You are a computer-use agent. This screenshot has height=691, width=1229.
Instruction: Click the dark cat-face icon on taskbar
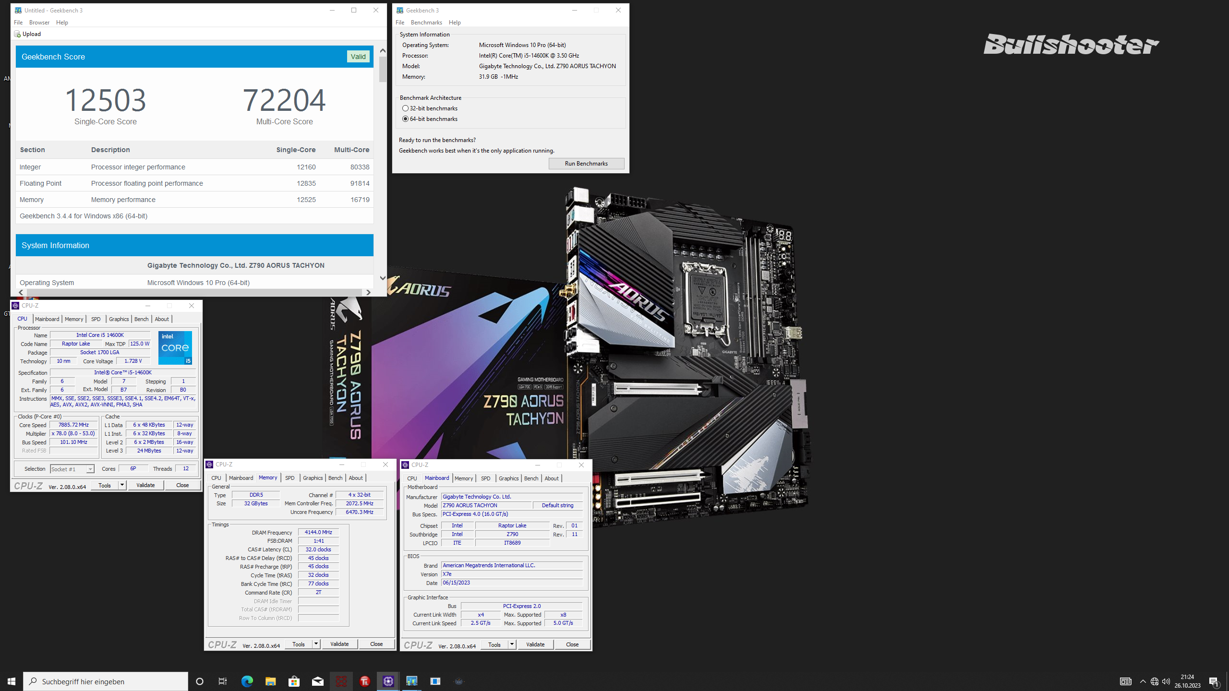458,681
